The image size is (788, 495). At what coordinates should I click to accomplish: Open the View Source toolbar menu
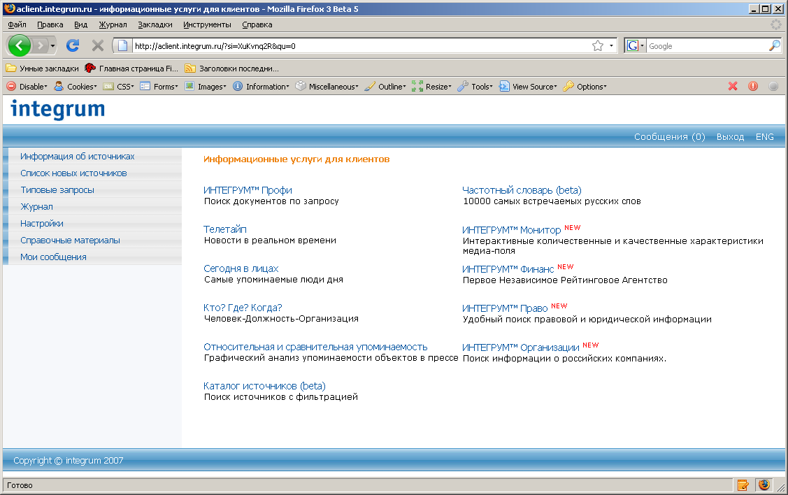[x=528, y=87]
